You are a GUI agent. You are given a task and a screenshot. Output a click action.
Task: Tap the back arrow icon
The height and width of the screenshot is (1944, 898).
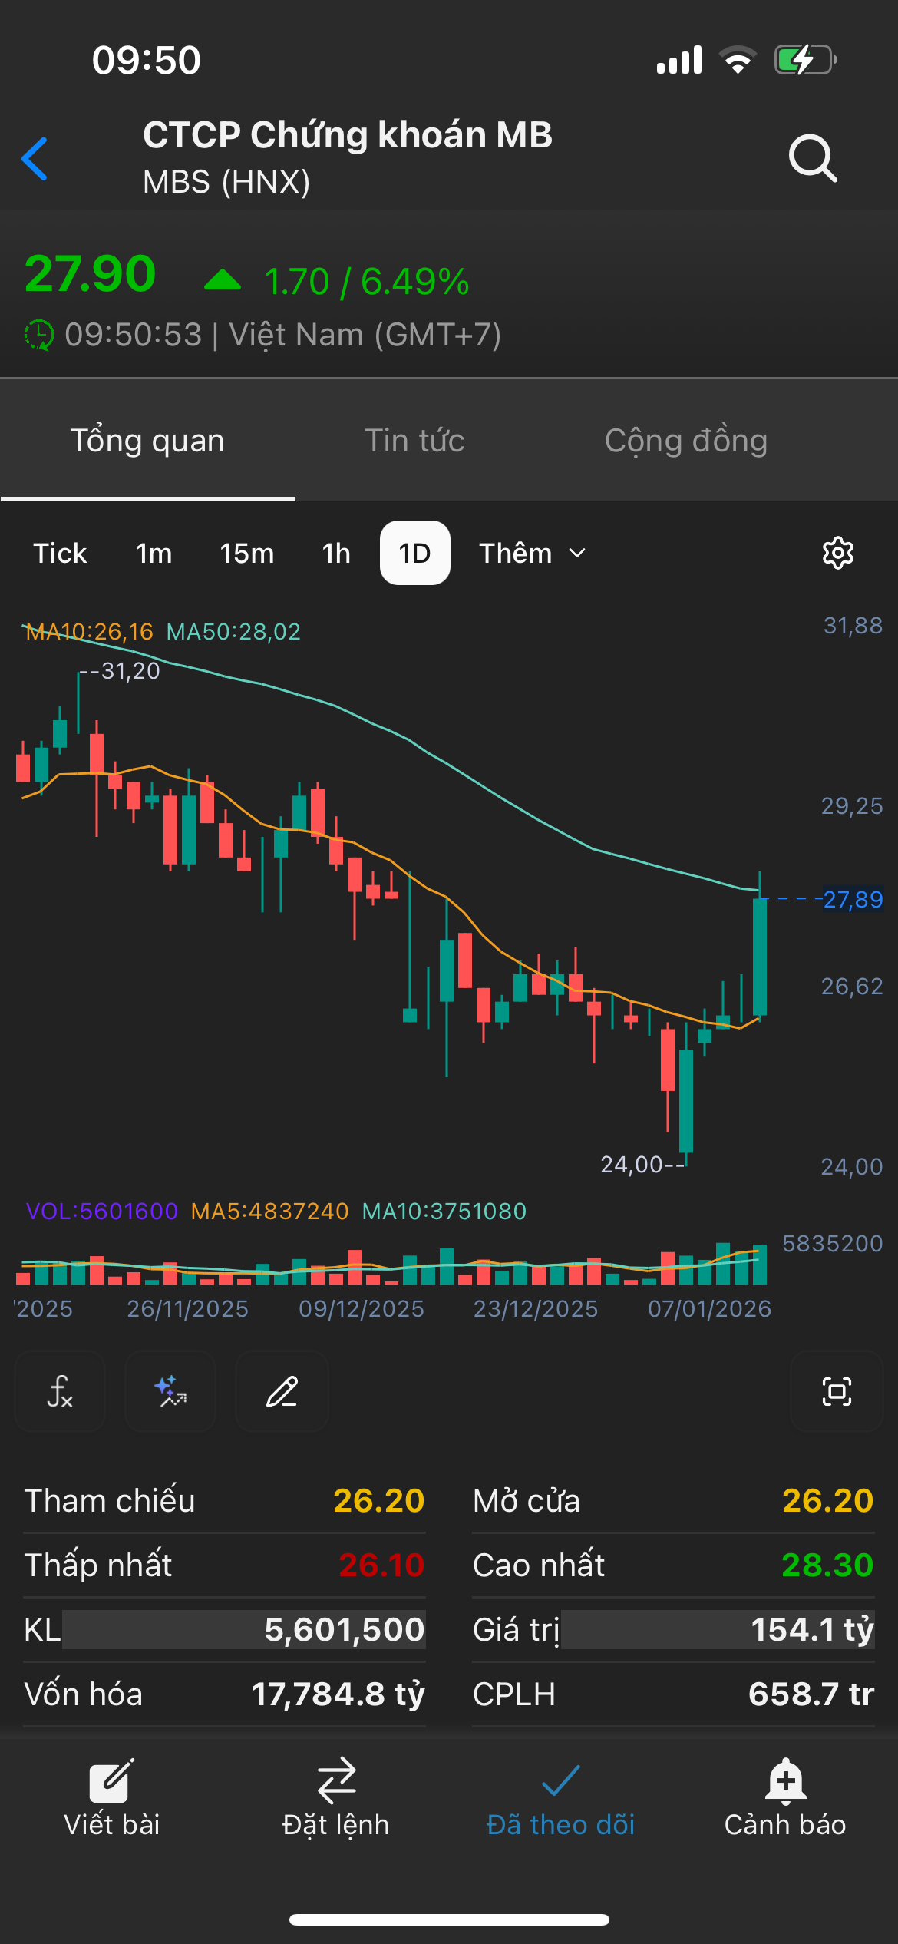click(x=35, y=159)
